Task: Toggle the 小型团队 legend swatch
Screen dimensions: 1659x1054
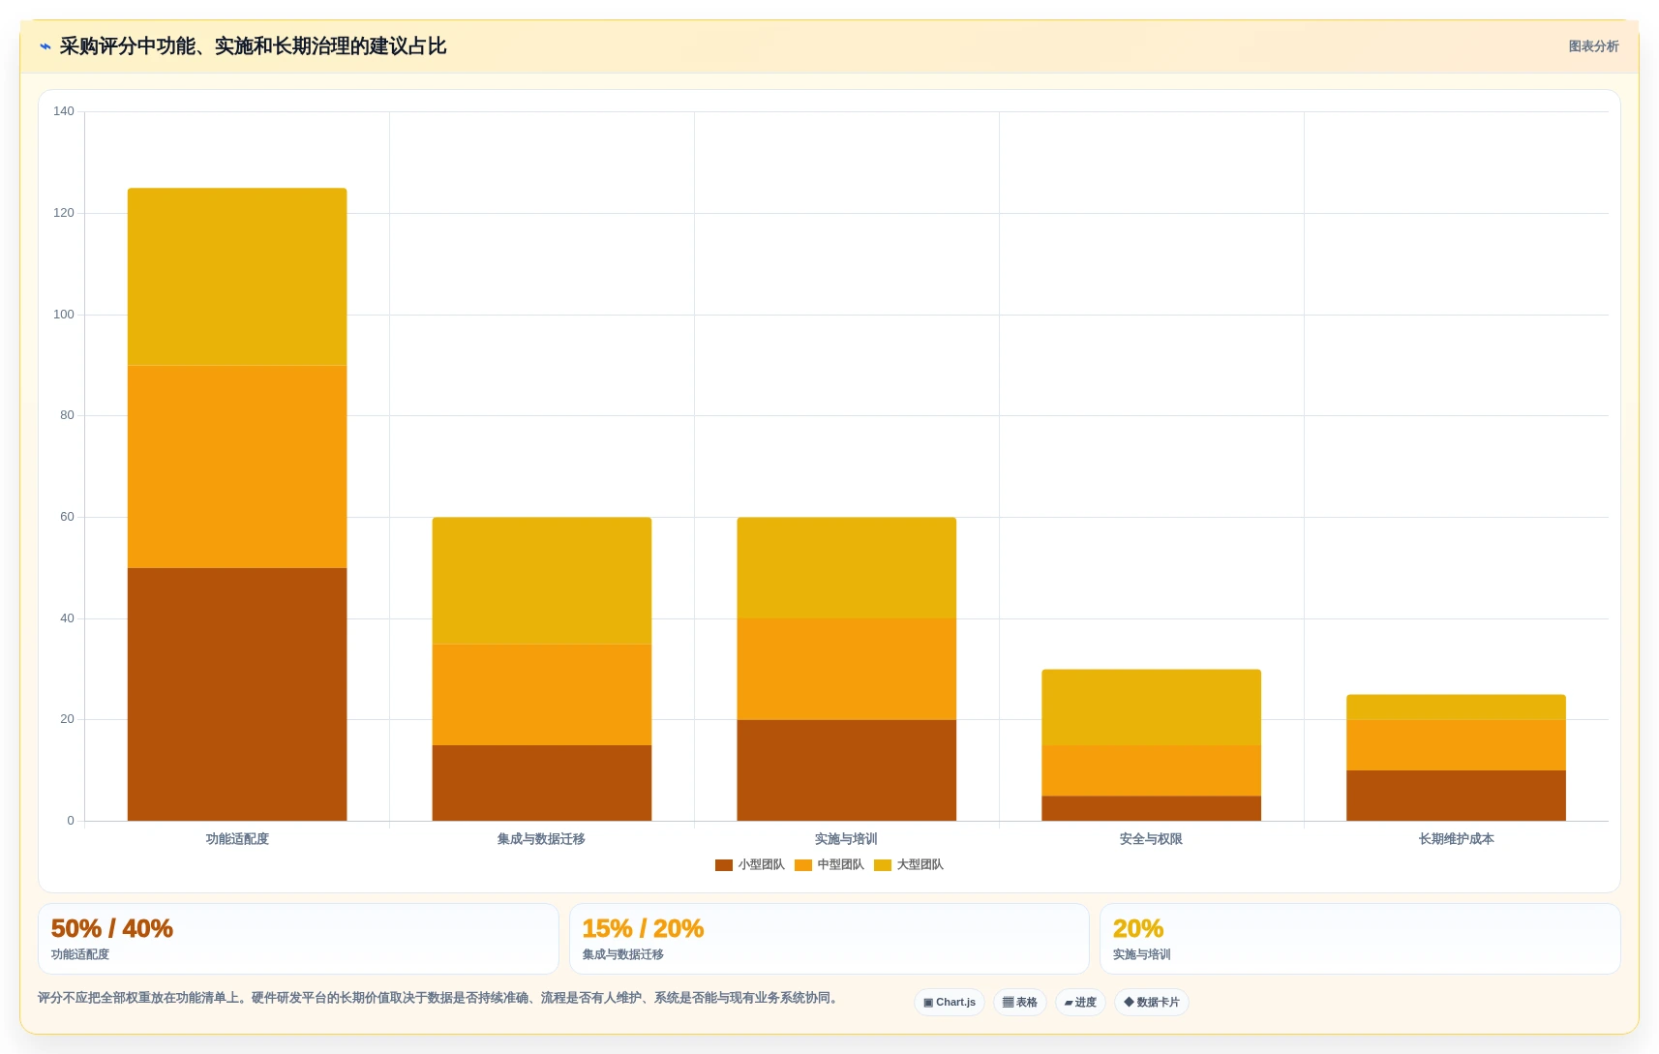Action: (724, 865)
